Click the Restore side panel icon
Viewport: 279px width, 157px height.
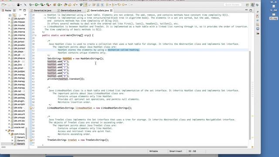point(258,12)
